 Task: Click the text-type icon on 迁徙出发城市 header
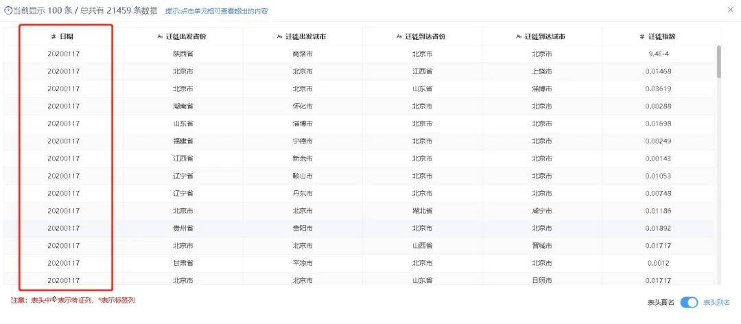tap(279, 36)
